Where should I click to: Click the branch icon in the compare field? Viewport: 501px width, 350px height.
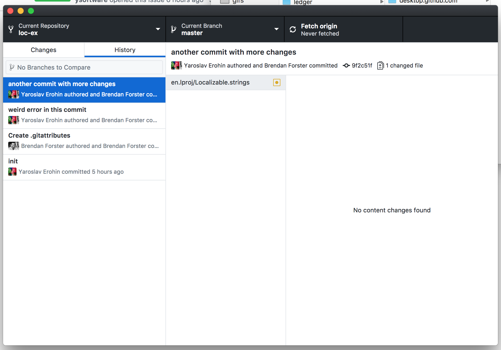click(12, 67)
